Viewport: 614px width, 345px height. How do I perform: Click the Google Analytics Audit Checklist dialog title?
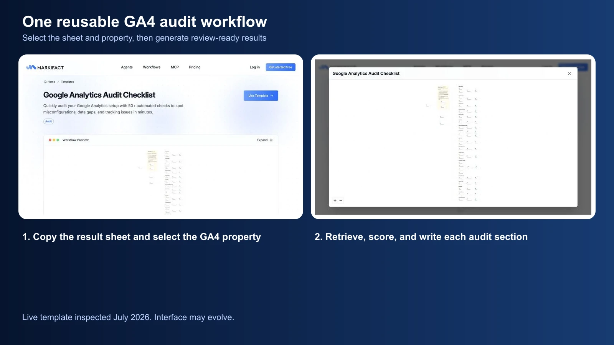[x=366, y=73]
